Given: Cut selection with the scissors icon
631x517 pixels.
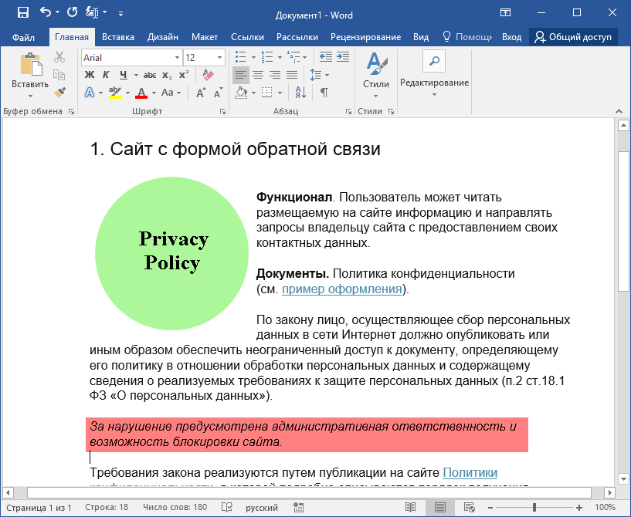Looking at the screenshot, I should point(59,57).
